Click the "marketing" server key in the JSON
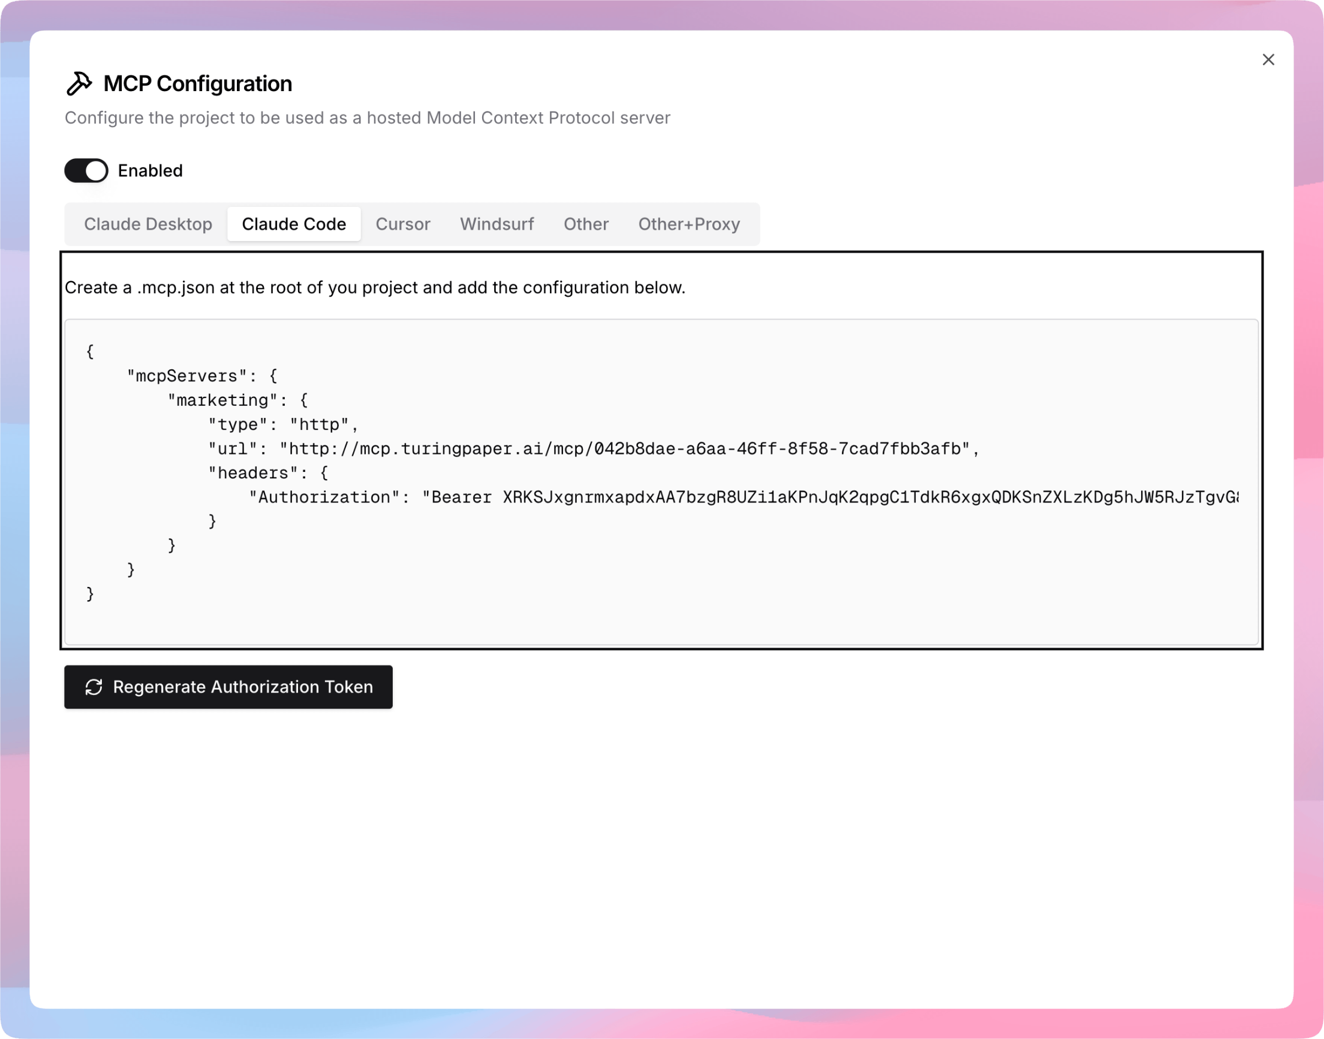1324x1039 pixels. pyautogui.click(x=222, y=400)
